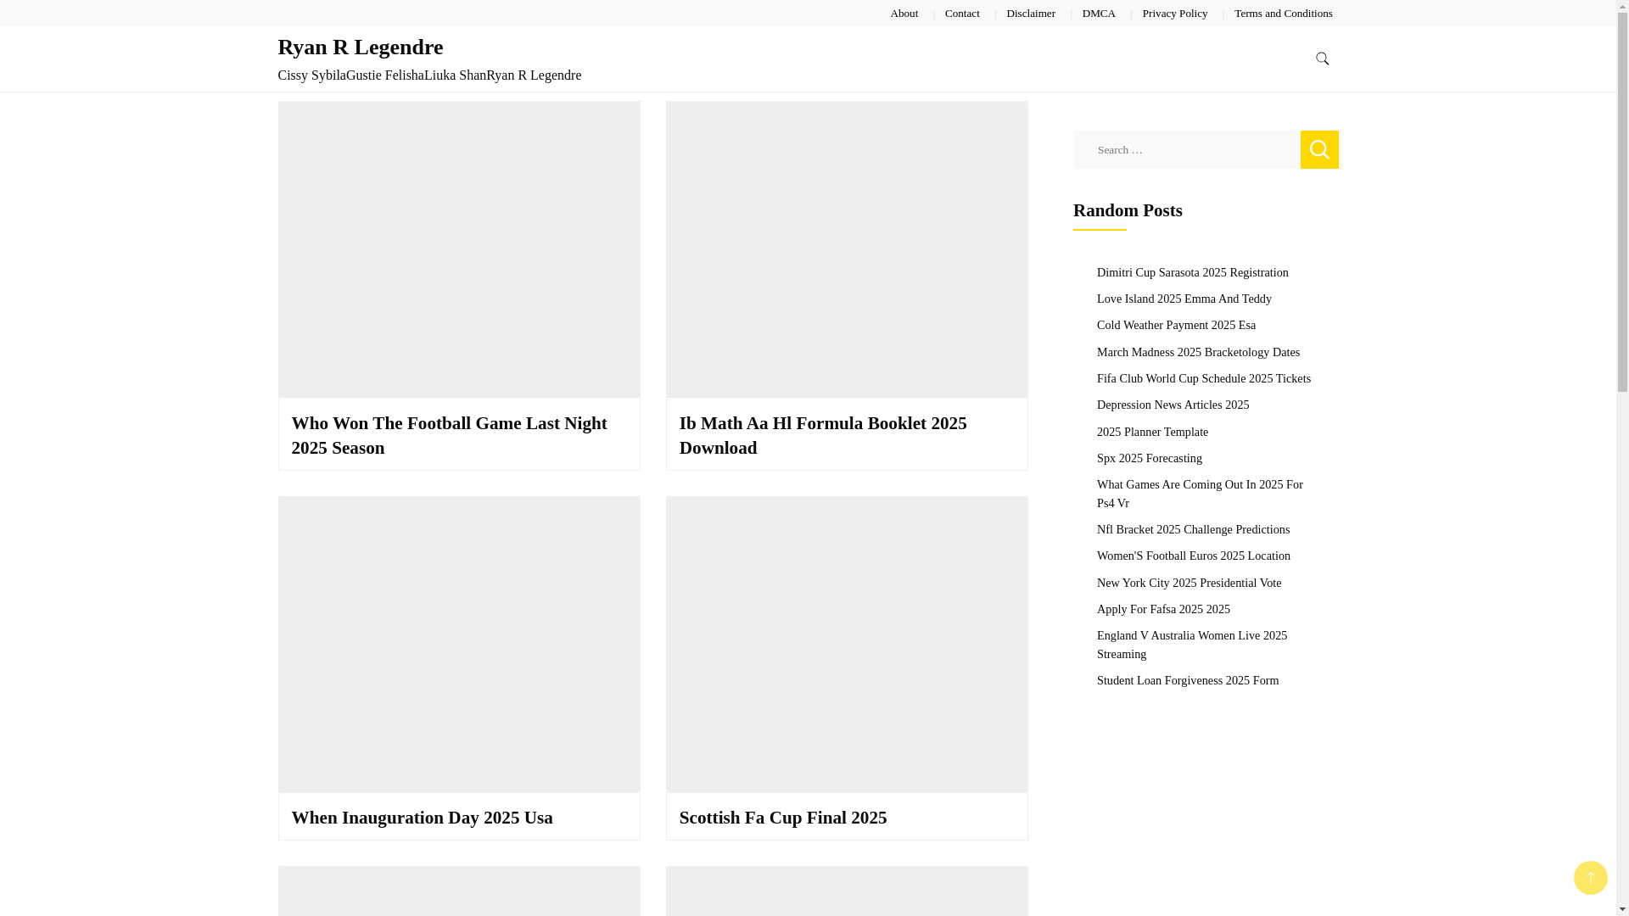
Task: Type in the sidebar Search field
Action: [1186, 150]
